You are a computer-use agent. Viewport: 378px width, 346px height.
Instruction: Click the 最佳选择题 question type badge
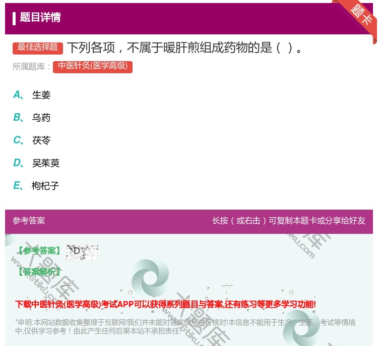(x=38, y=48)
